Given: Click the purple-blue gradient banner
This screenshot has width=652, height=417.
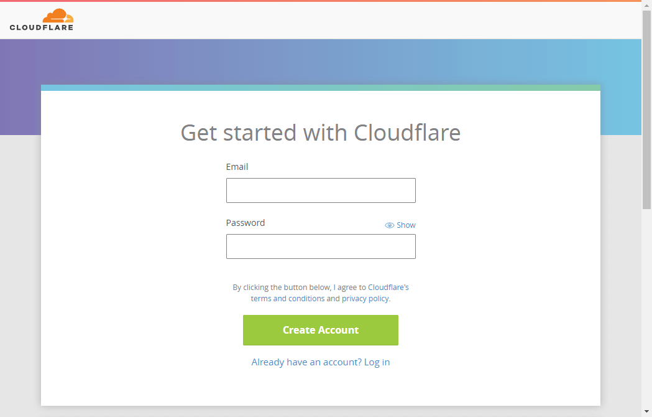Looking at the screenshot, I should click(311, 61).
